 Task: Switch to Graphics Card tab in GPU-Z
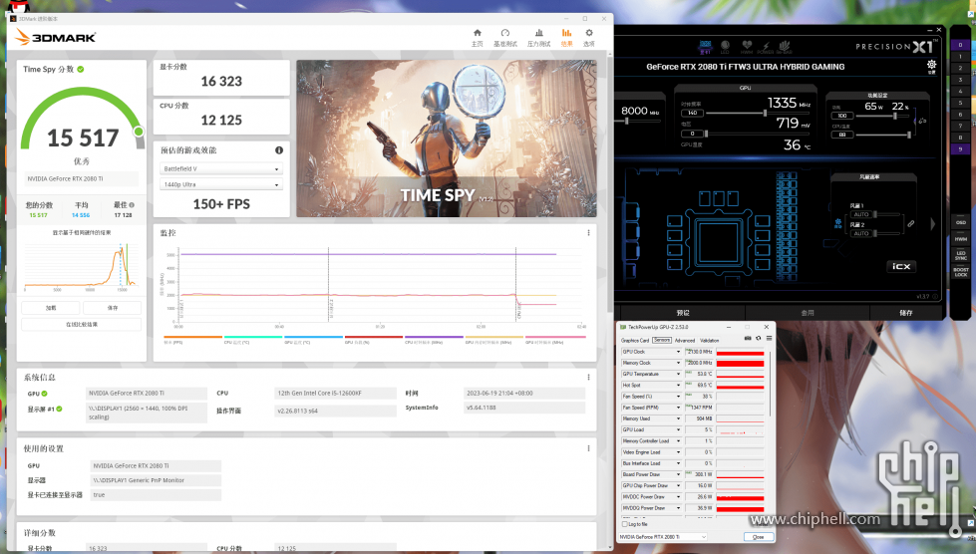(635, 340)
